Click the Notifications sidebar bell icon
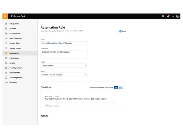The height and width of the screenshot is (137, 183). [x=6, y=73]
